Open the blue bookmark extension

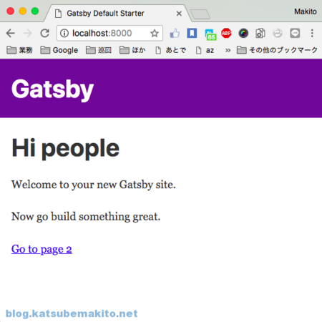click(192, 33)
